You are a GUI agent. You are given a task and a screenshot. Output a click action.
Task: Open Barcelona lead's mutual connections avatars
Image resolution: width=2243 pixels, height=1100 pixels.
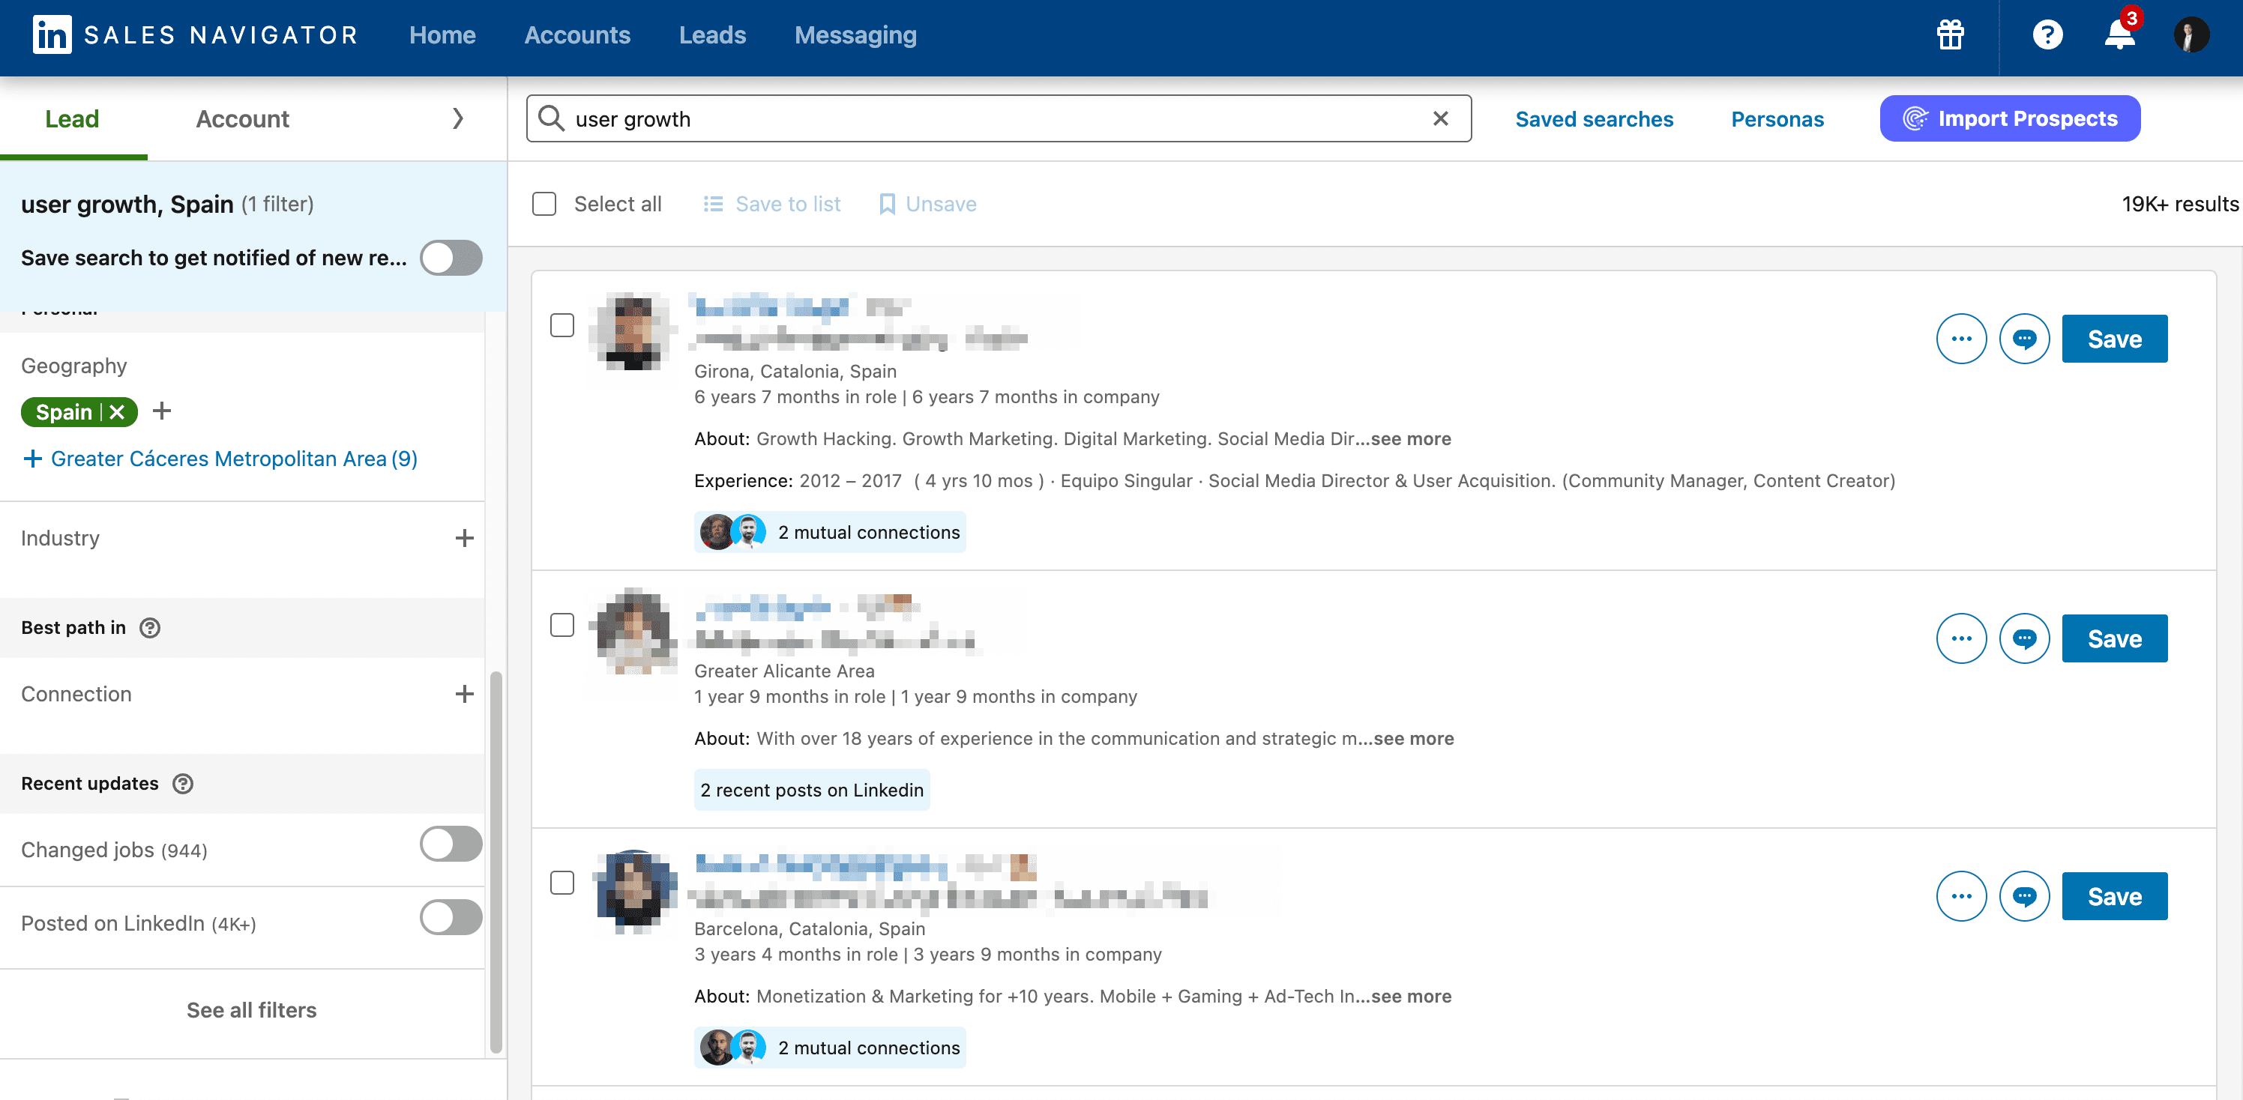[x=733, y=1047]
